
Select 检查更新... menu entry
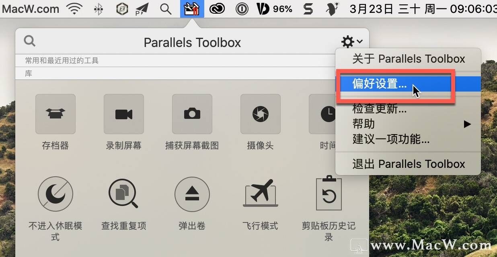pos(408,108)
